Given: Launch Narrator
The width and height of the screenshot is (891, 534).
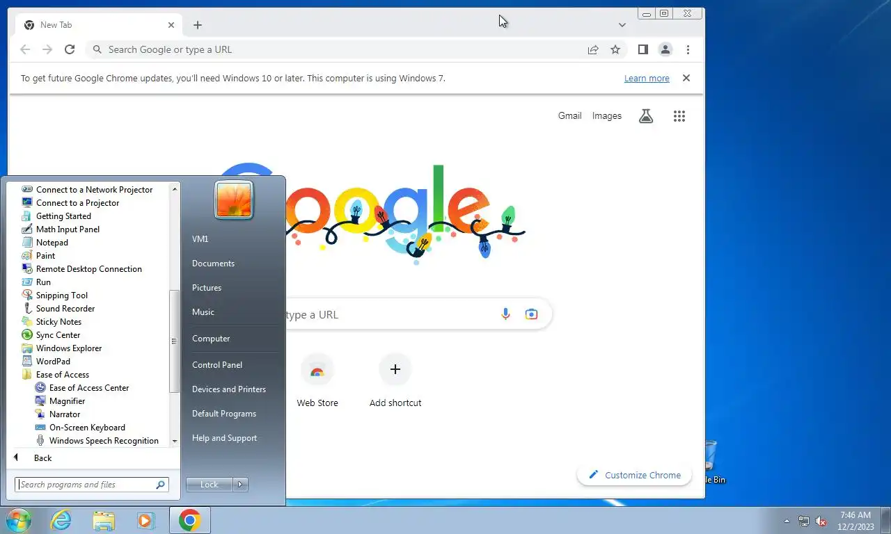Looking at the screenshot, I should (x=65, y=414).
